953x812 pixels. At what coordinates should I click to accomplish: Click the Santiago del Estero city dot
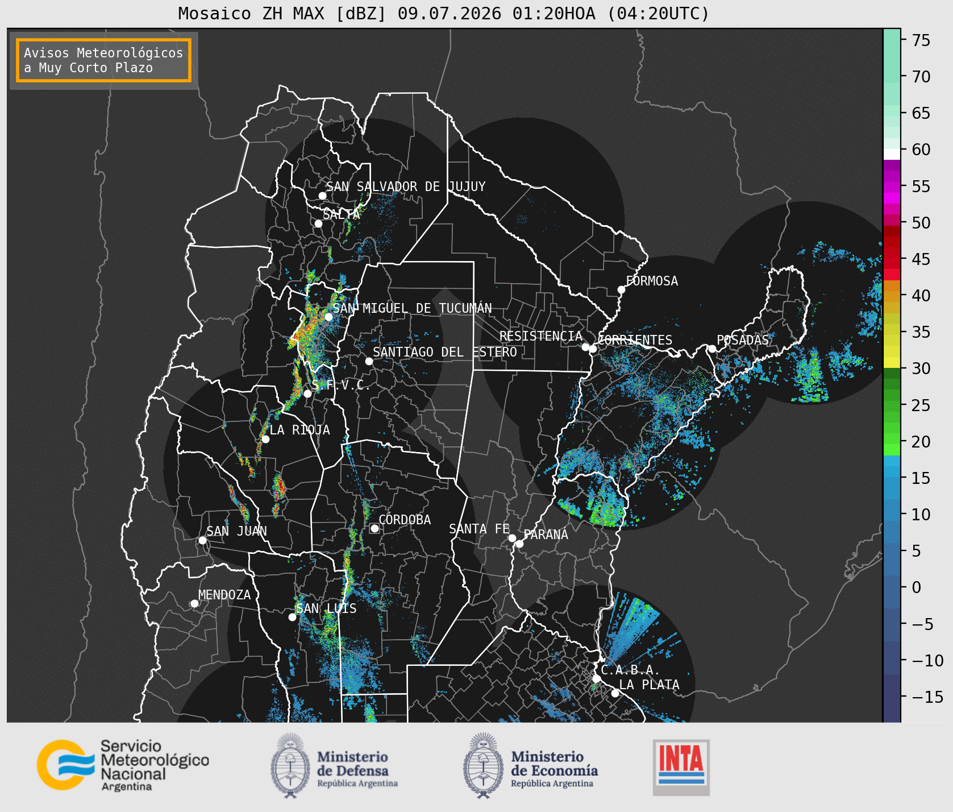coord(369,362)
